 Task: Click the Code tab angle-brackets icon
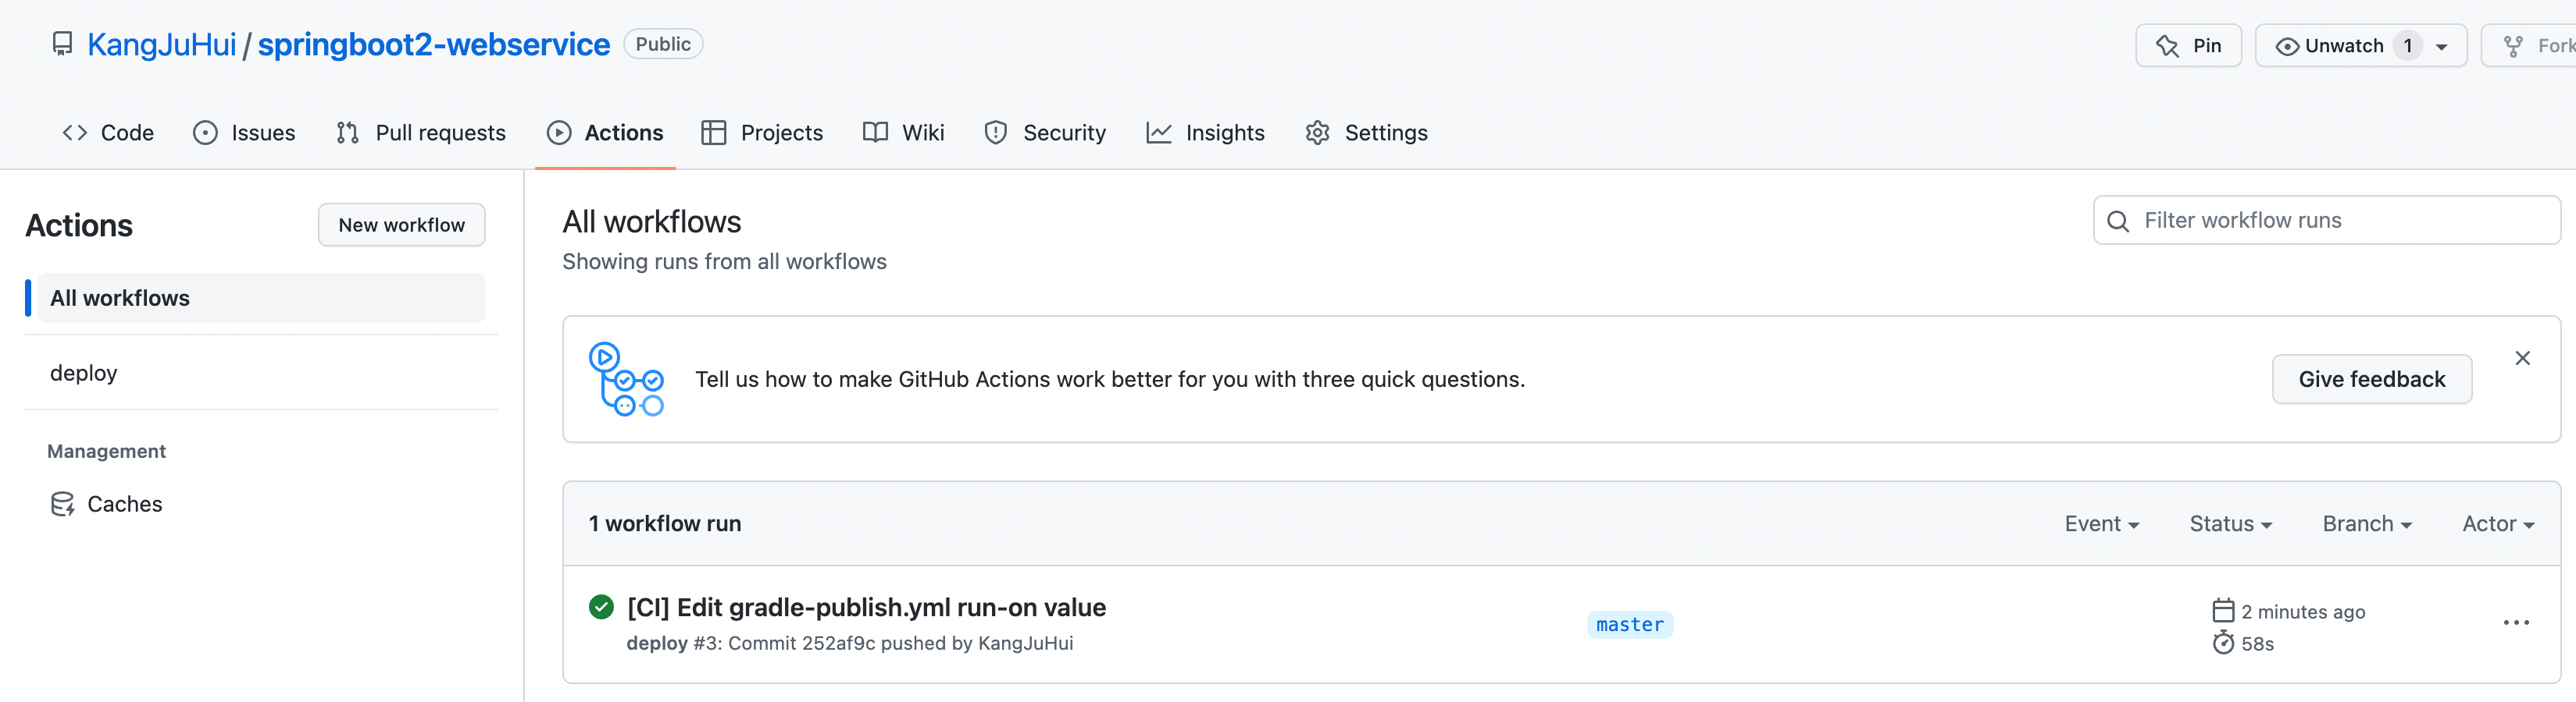pyautogui.click(x=75, y=133)
